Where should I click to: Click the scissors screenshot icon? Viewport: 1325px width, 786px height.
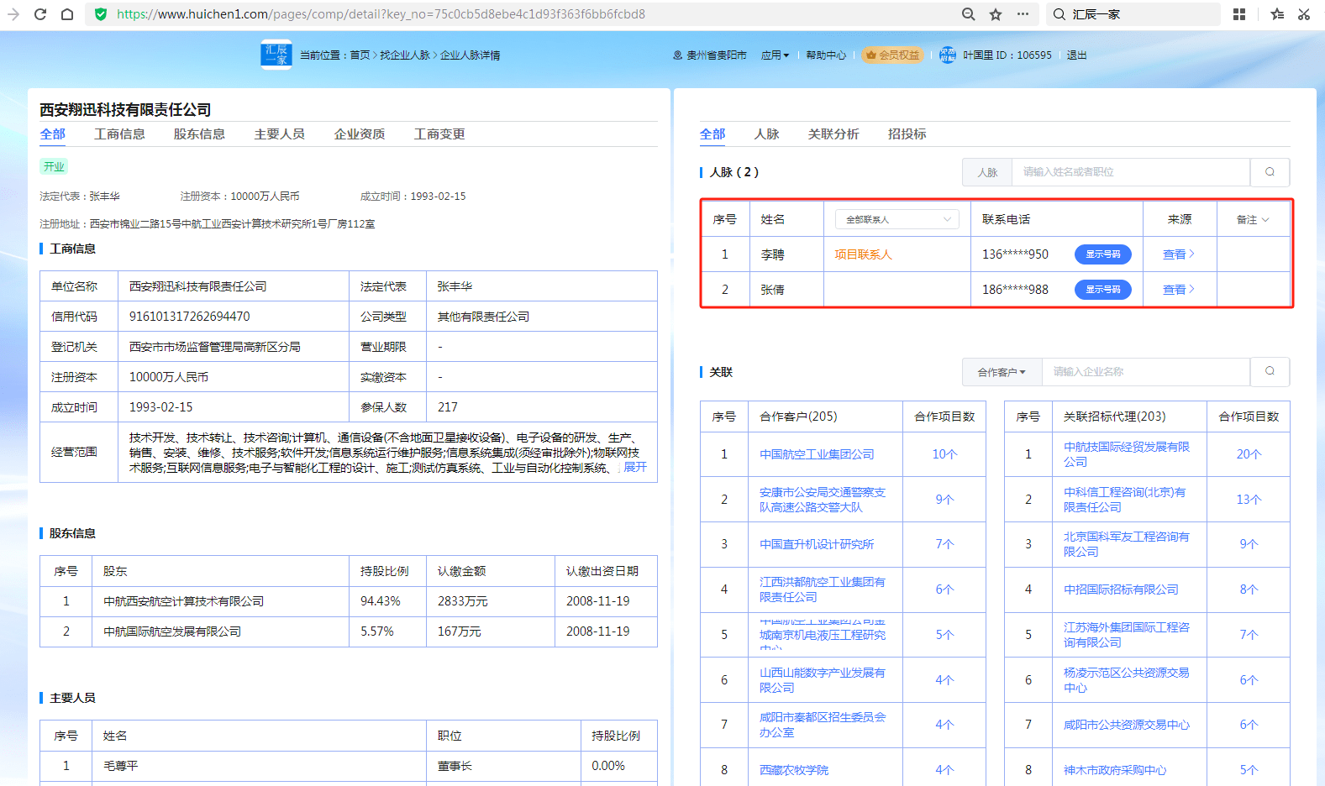(1304, 14)
